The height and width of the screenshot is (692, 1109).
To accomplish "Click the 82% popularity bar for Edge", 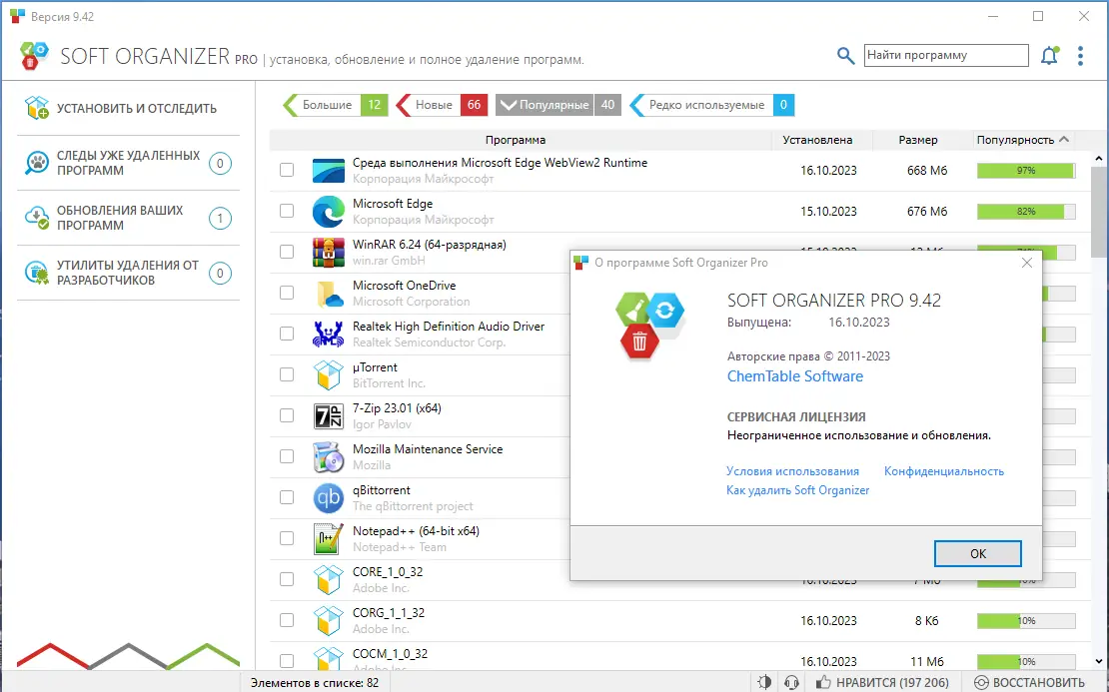I will tap(1026, 212).
